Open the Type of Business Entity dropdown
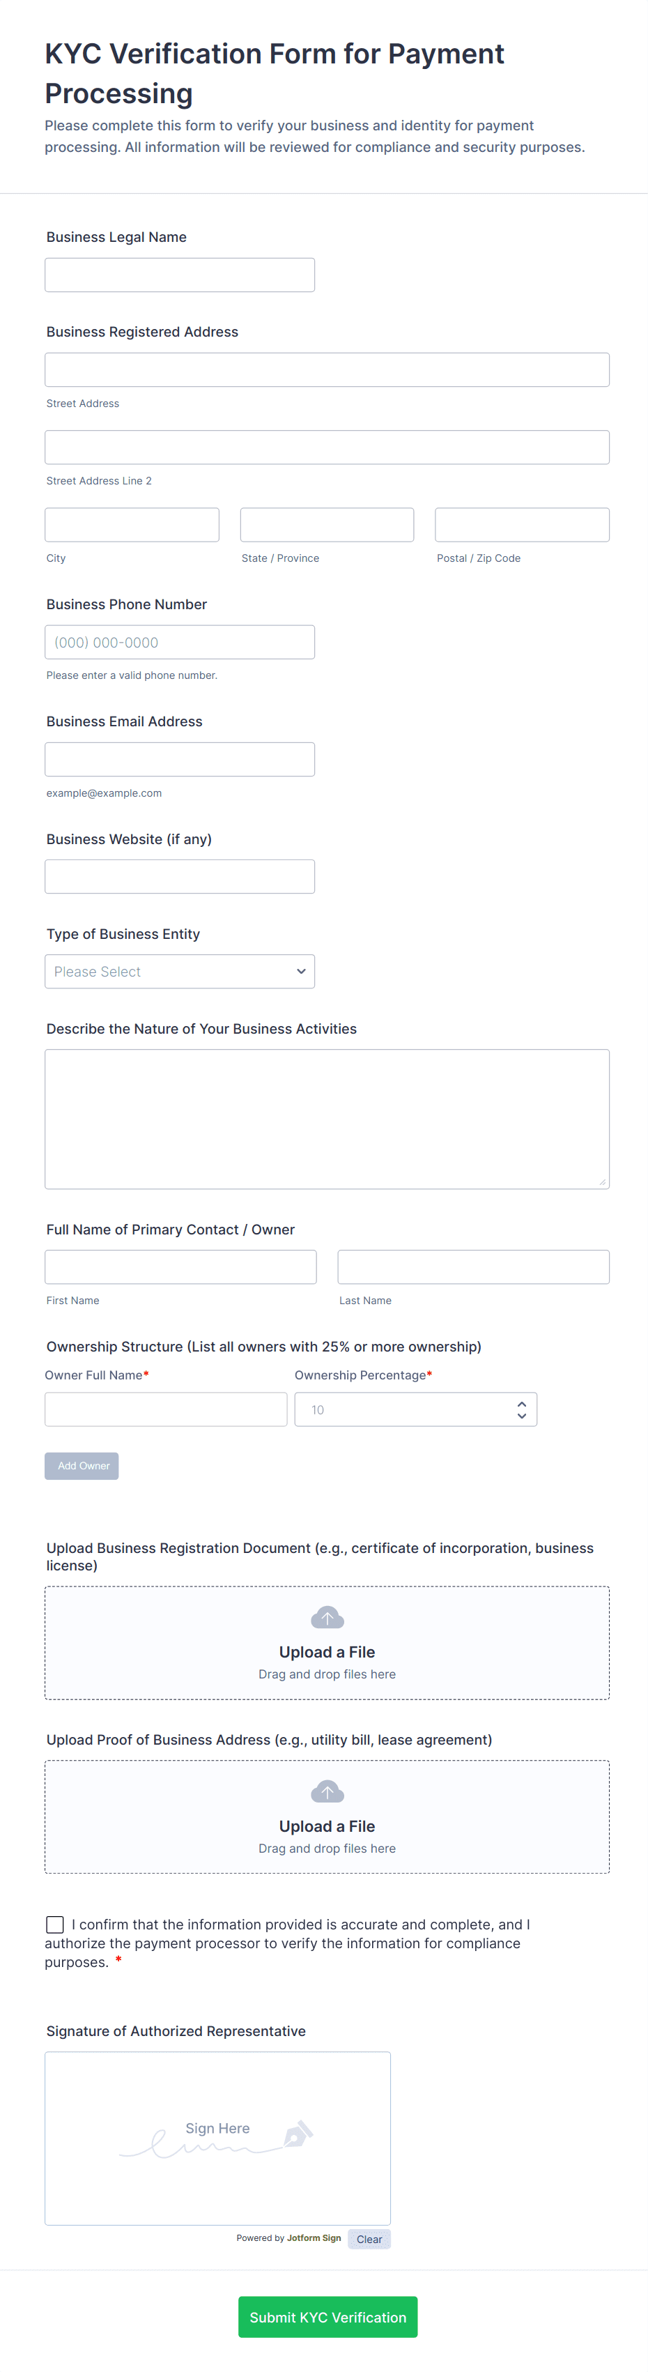Viewport: 648px width, 2372px height. tap(180, 972)
